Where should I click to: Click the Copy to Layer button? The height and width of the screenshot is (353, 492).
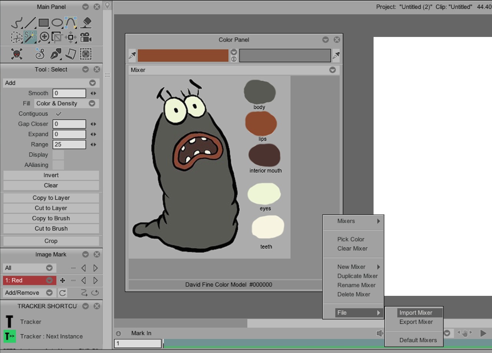point(51,198)
